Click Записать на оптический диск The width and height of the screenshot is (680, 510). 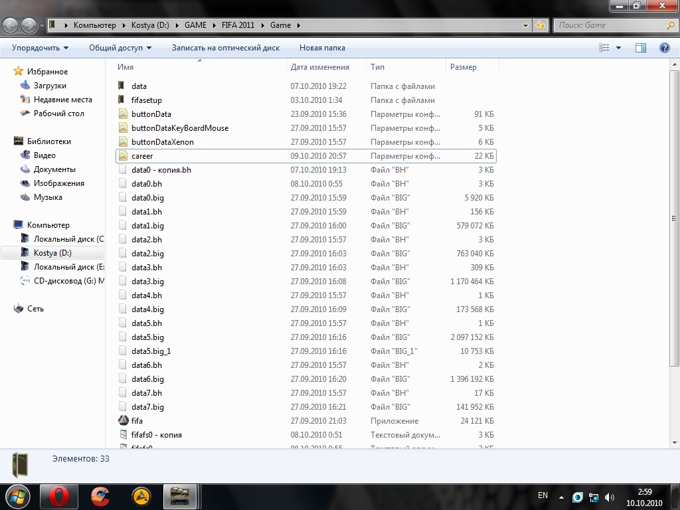(x=226, y=48)
